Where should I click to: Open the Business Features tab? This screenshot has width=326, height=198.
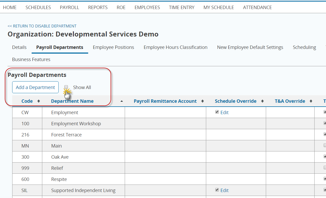[31, 60]
